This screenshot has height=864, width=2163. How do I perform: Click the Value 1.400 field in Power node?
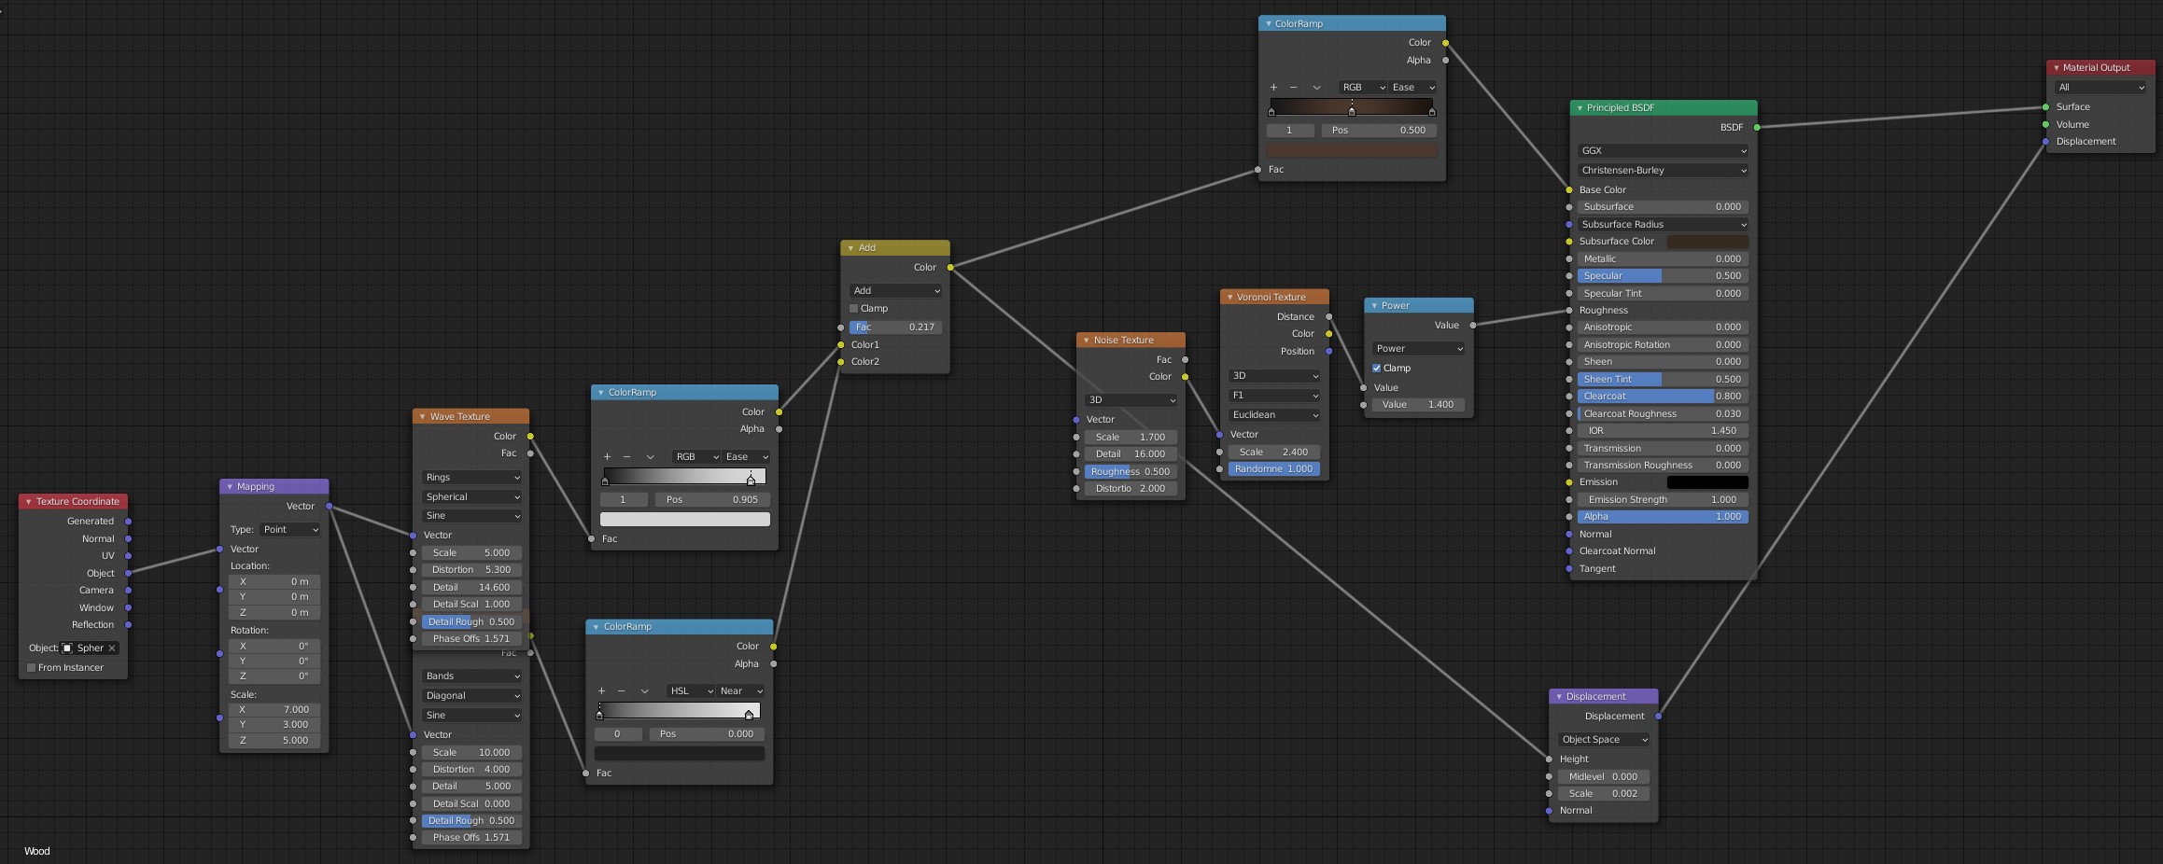tap(1418, 404)
